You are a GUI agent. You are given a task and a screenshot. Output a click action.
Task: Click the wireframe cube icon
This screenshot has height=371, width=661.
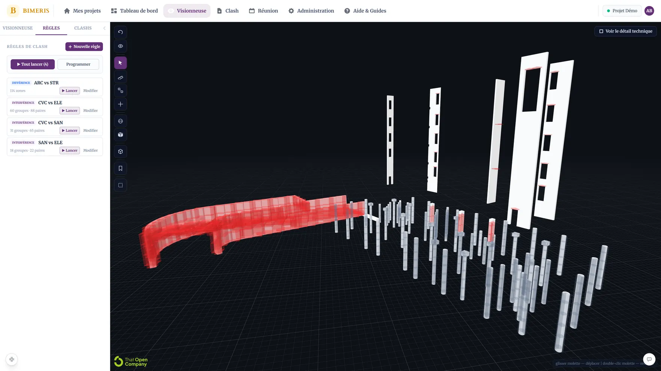point(121,151)
